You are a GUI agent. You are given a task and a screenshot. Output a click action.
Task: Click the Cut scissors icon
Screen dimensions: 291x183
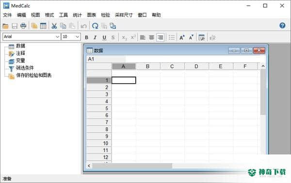click(x=54, y=26)
